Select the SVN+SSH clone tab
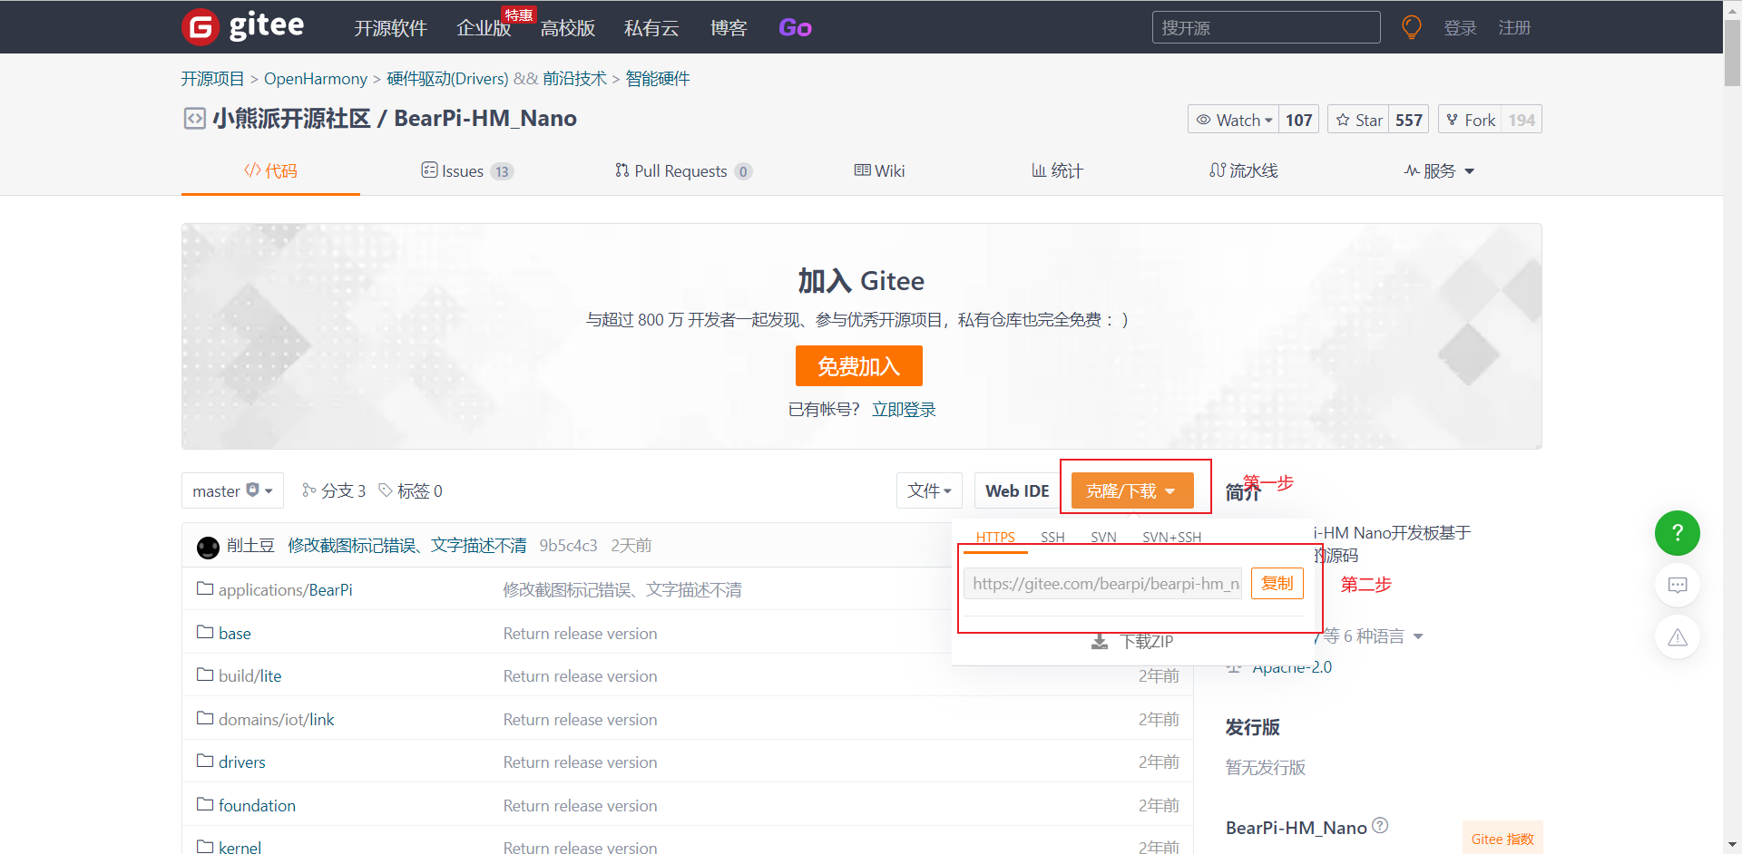1742x854 pixels. click(x=1171, y=537)
